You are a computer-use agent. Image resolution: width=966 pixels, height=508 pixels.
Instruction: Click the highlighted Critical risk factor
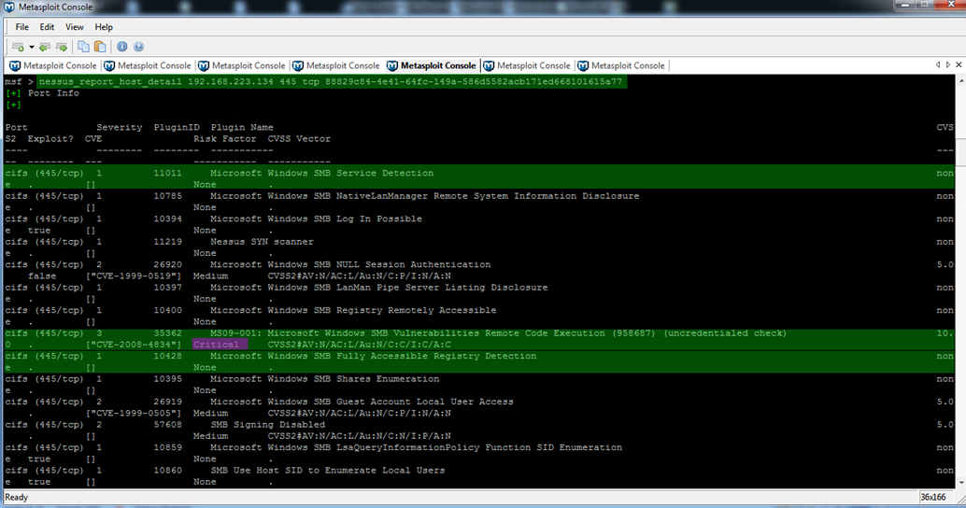(x=216, y=345)
